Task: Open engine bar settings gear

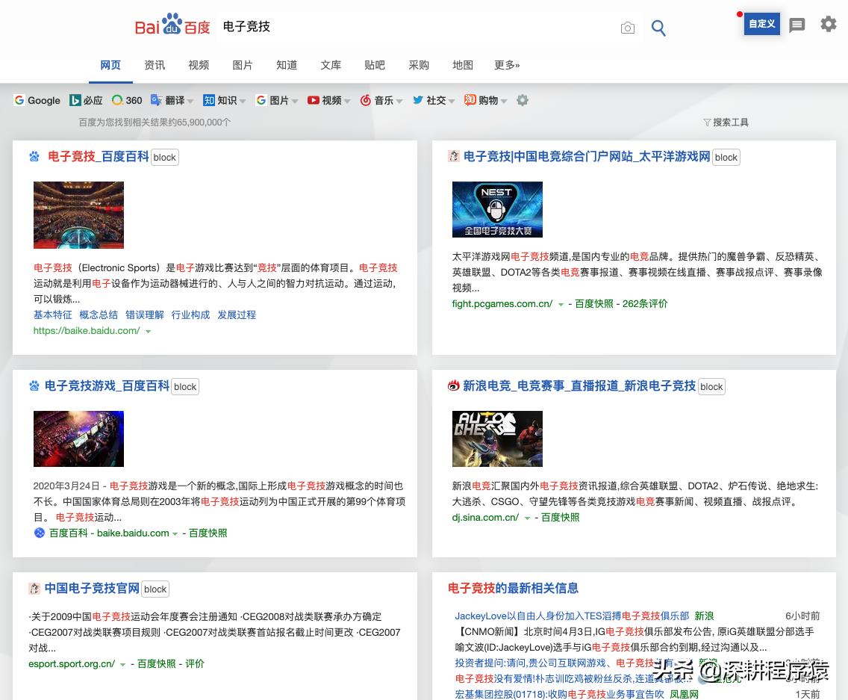Action: coord(522,100)
